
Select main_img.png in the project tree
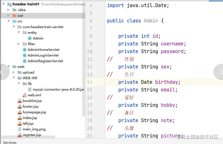click(x=34, y=129)
